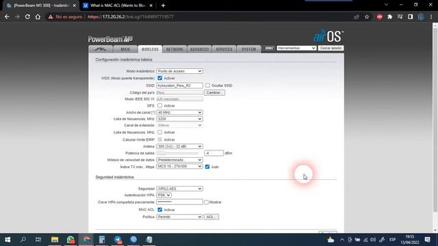
Task: Open Herramientas tools dropdown
Action: [x=296, y=49]
